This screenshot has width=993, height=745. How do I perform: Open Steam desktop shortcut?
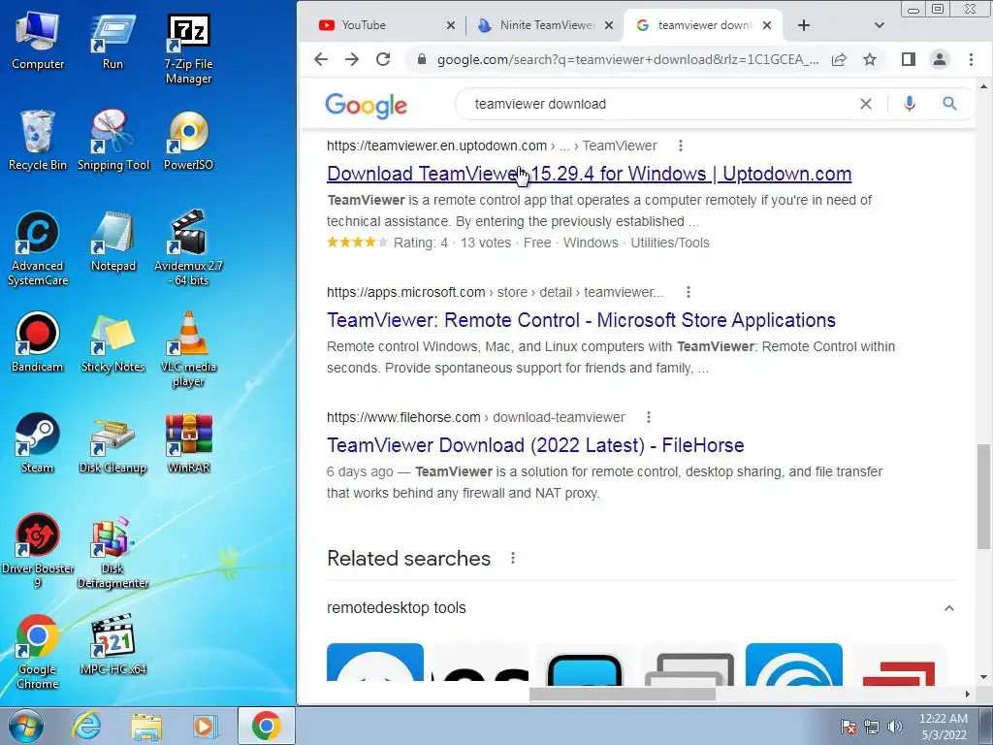(x=38, y=442)
